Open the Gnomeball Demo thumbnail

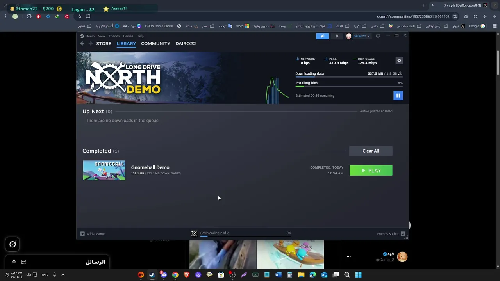coord(104,171)
